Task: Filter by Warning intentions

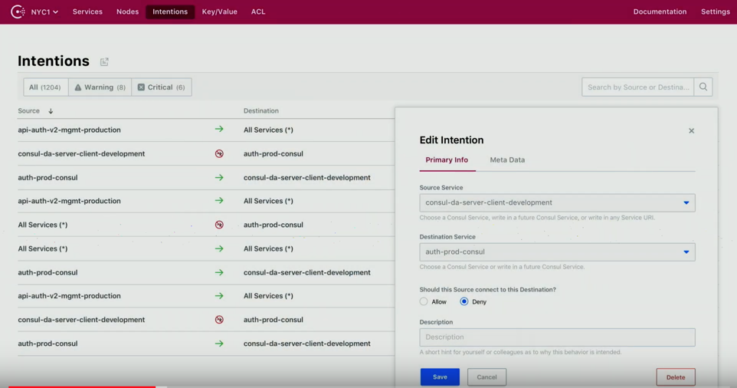Action: [100, 87]
